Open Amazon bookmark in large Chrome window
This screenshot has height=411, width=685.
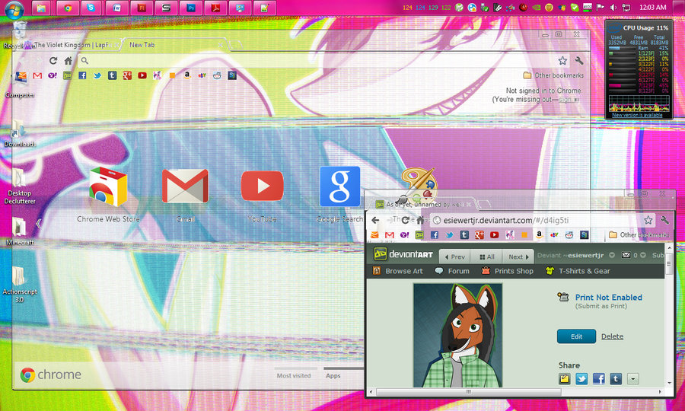187,75
